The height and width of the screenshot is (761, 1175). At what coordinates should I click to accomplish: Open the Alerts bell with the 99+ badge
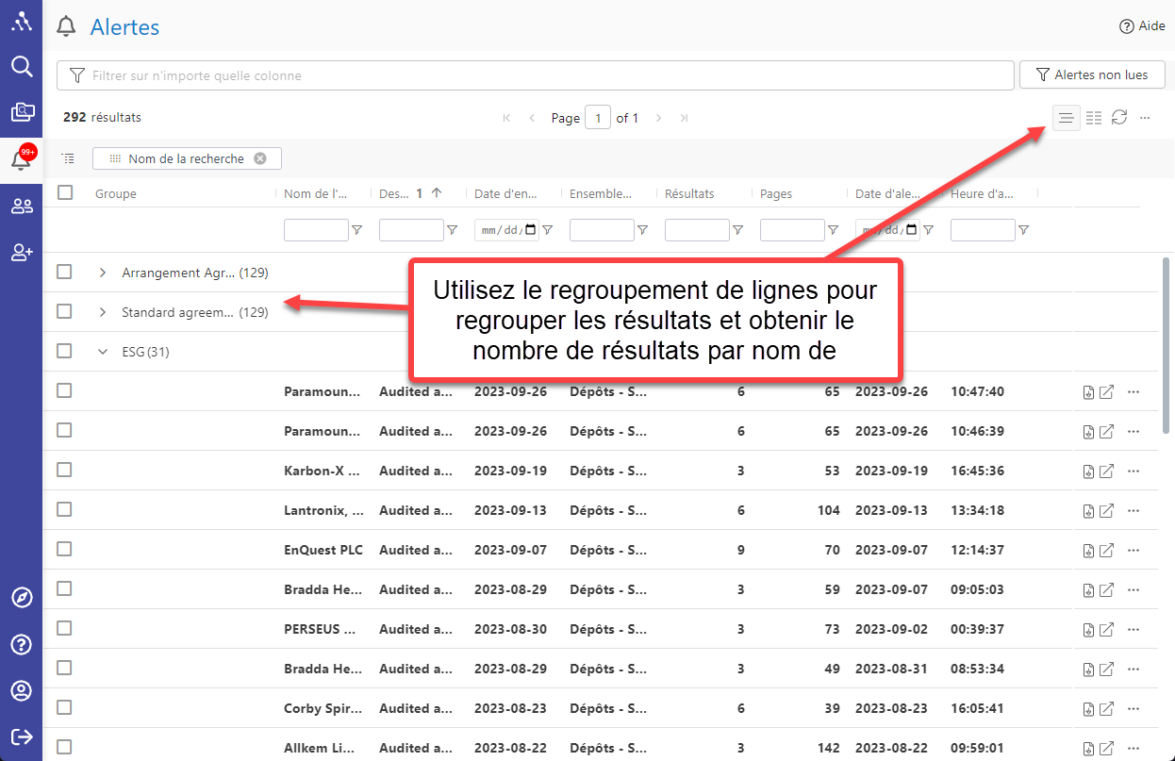pos(21,158)
